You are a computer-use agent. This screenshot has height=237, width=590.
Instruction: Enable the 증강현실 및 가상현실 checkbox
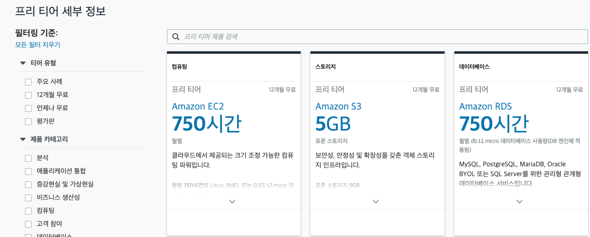(28, 185)
